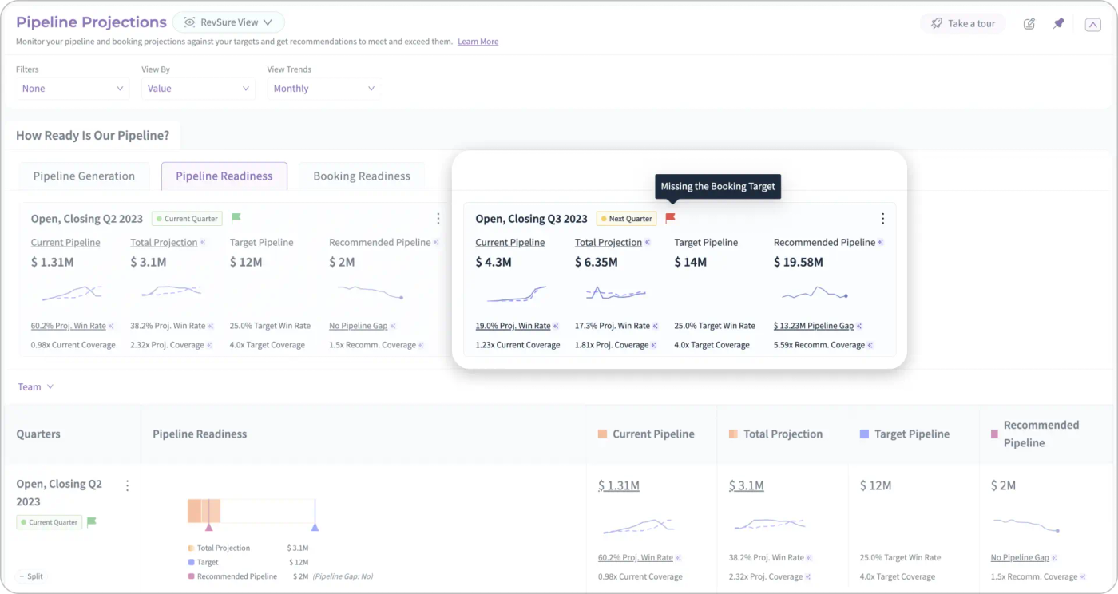Click the 60.2% Proj. Win Rate link in Q2 card

[69, 326]
